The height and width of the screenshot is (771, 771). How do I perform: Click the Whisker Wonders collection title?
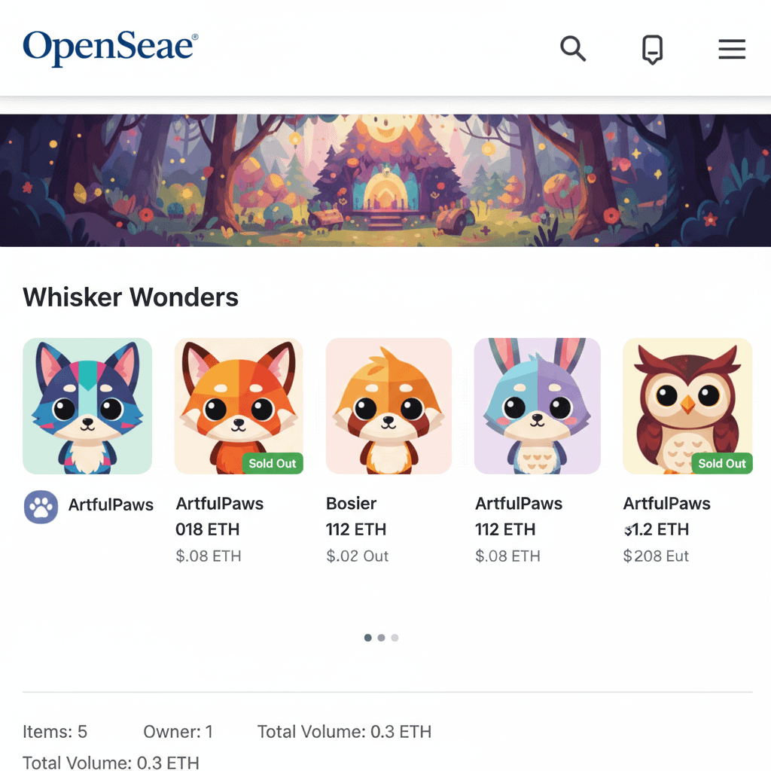[131, 297]
